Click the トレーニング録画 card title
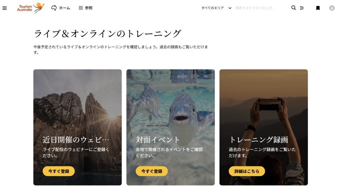This screenshot has height=186, width=342. click(259, 140)
